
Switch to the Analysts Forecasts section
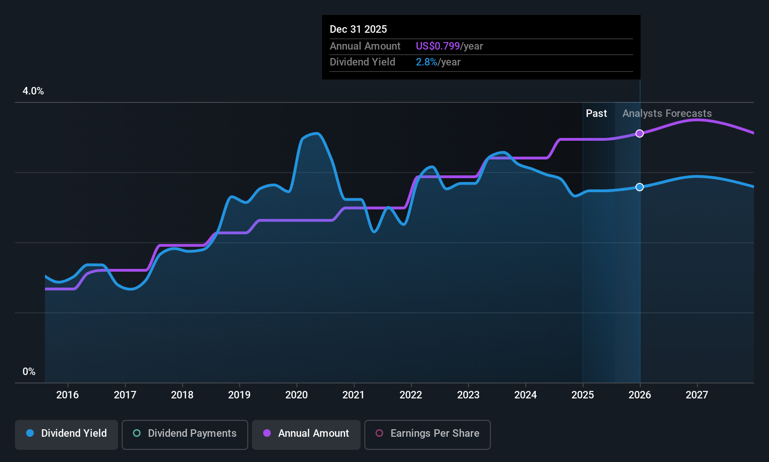point(667,113)
